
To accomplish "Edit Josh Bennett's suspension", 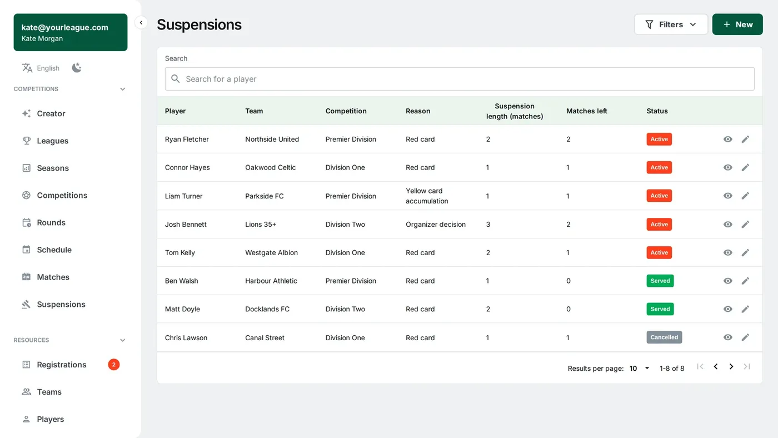I will 745,225.
